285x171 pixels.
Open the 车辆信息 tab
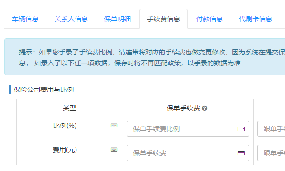(25, 19)
